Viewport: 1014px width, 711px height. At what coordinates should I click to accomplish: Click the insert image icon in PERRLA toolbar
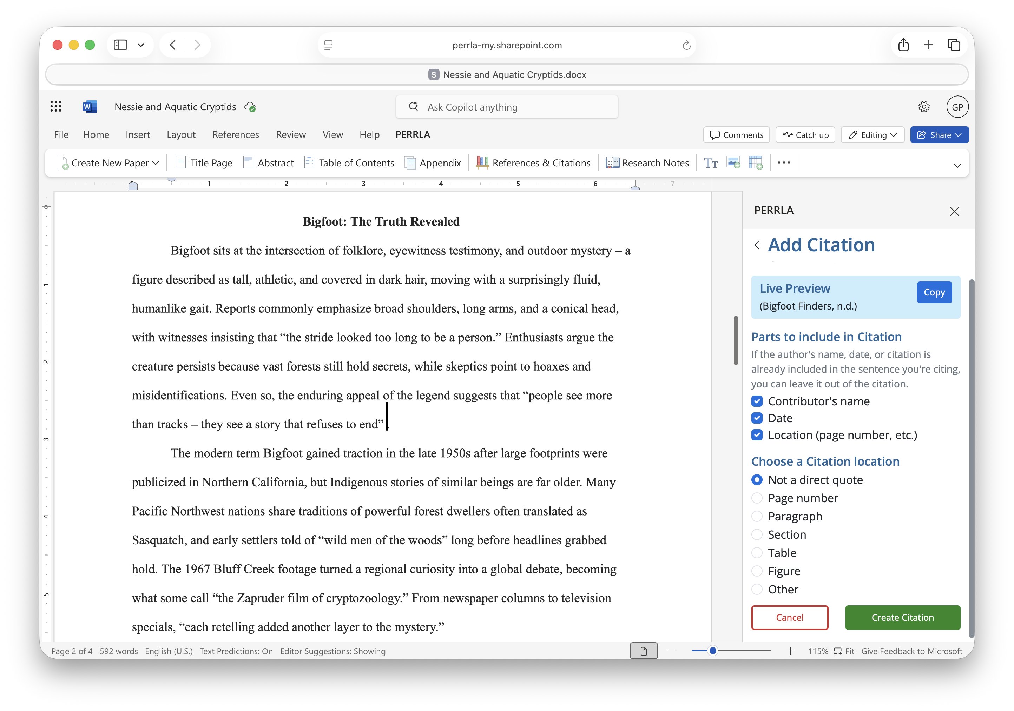733,162
